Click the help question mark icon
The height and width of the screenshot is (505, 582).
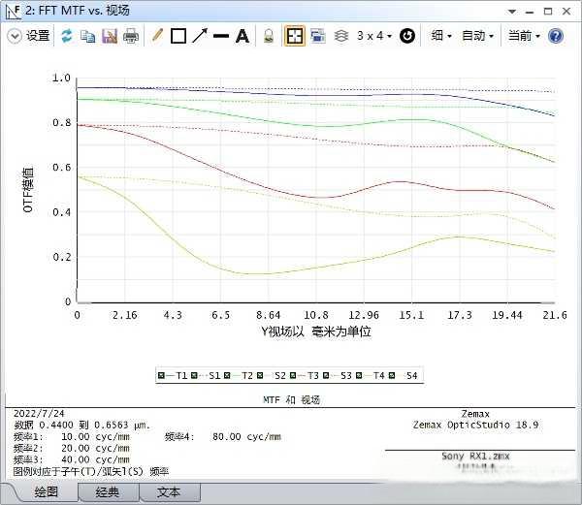(x=556, y=36)
